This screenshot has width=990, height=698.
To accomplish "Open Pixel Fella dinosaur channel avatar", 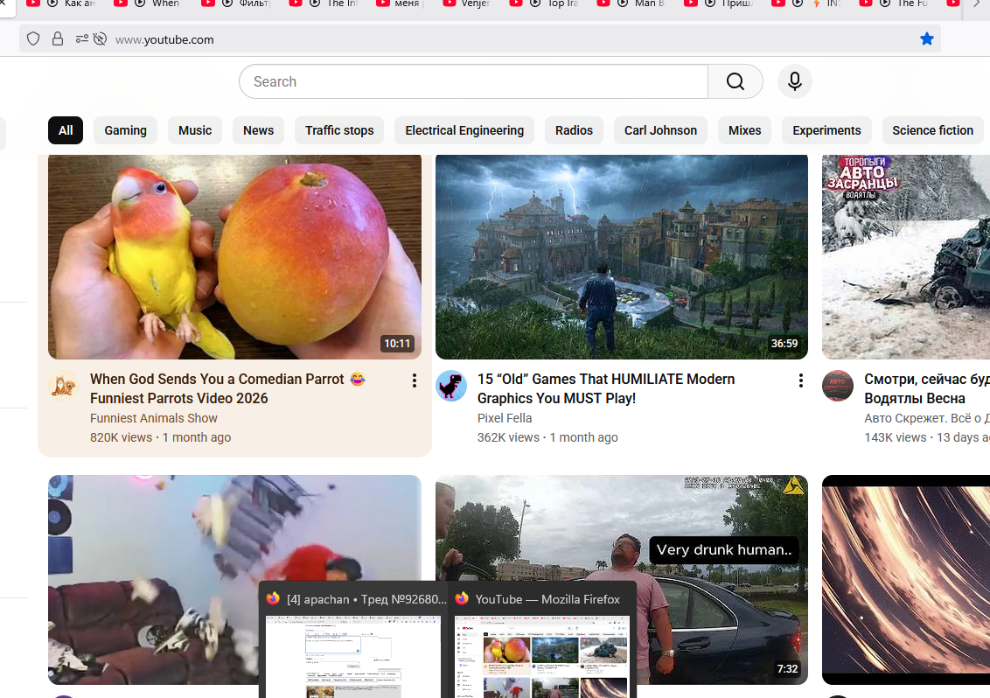I will pyautogui.click(x=451, y=386).
